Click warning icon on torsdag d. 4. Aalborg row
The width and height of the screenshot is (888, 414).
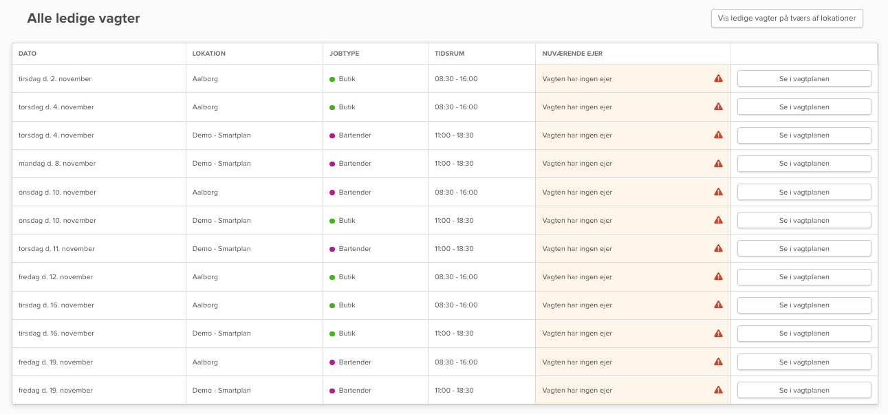coord(718,107)
